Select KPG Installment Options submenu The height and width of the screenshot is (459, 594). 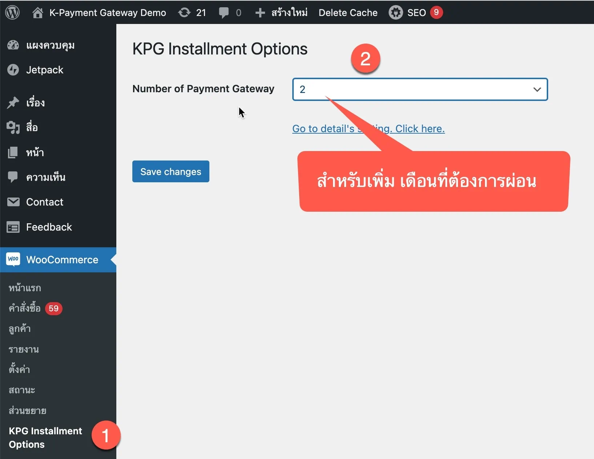(45, 437)
